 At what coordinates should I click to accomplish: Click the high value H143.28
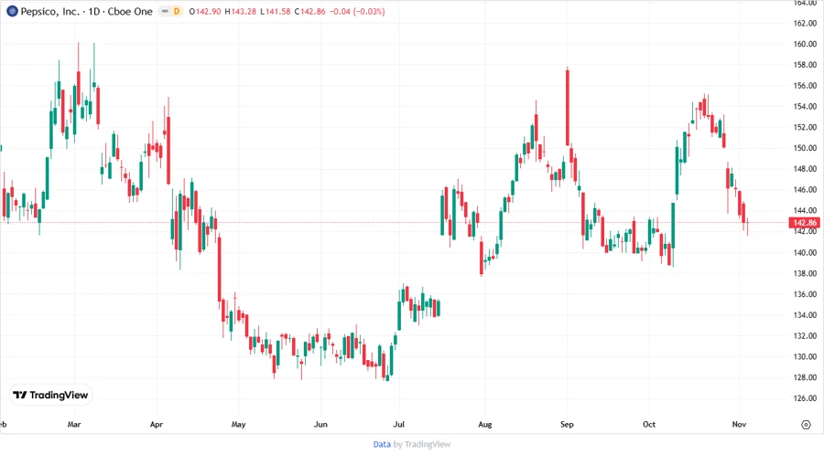(240, 12)
